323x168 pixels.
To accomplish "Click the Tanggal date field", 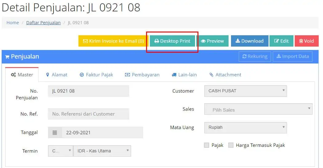I will (102, 132).
